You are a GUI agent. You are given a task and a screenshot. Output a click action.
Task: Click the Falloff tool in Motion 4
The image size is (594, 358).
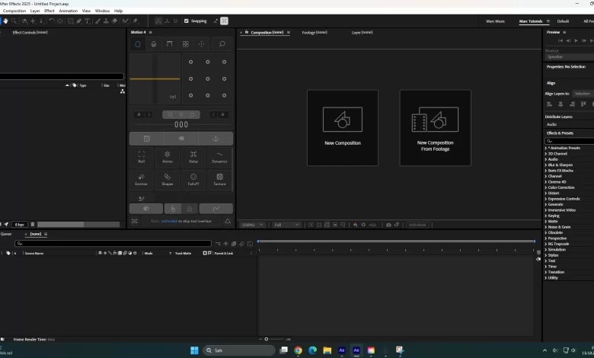tap(193, 180)
